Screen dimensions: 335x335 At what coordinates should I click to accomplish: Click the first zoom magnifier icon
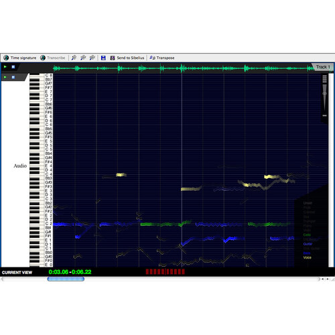[x=74, y=58]
